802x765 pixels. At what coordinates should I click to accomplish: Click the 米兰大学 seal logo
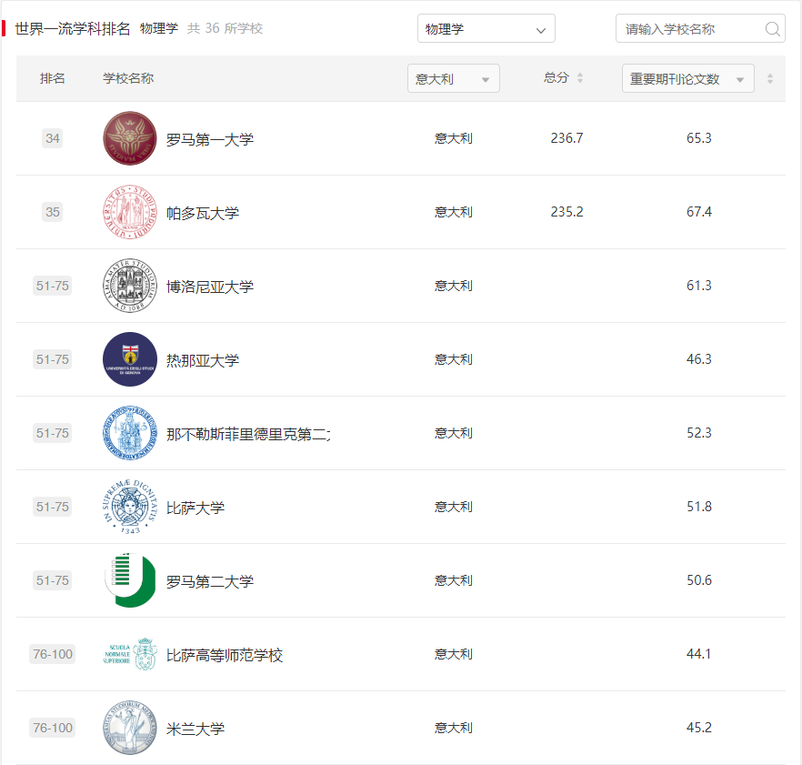click(x=130, y=728)
